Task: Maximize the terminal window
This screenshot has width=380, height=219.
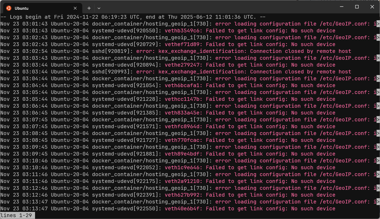Action: coord(357,7)
